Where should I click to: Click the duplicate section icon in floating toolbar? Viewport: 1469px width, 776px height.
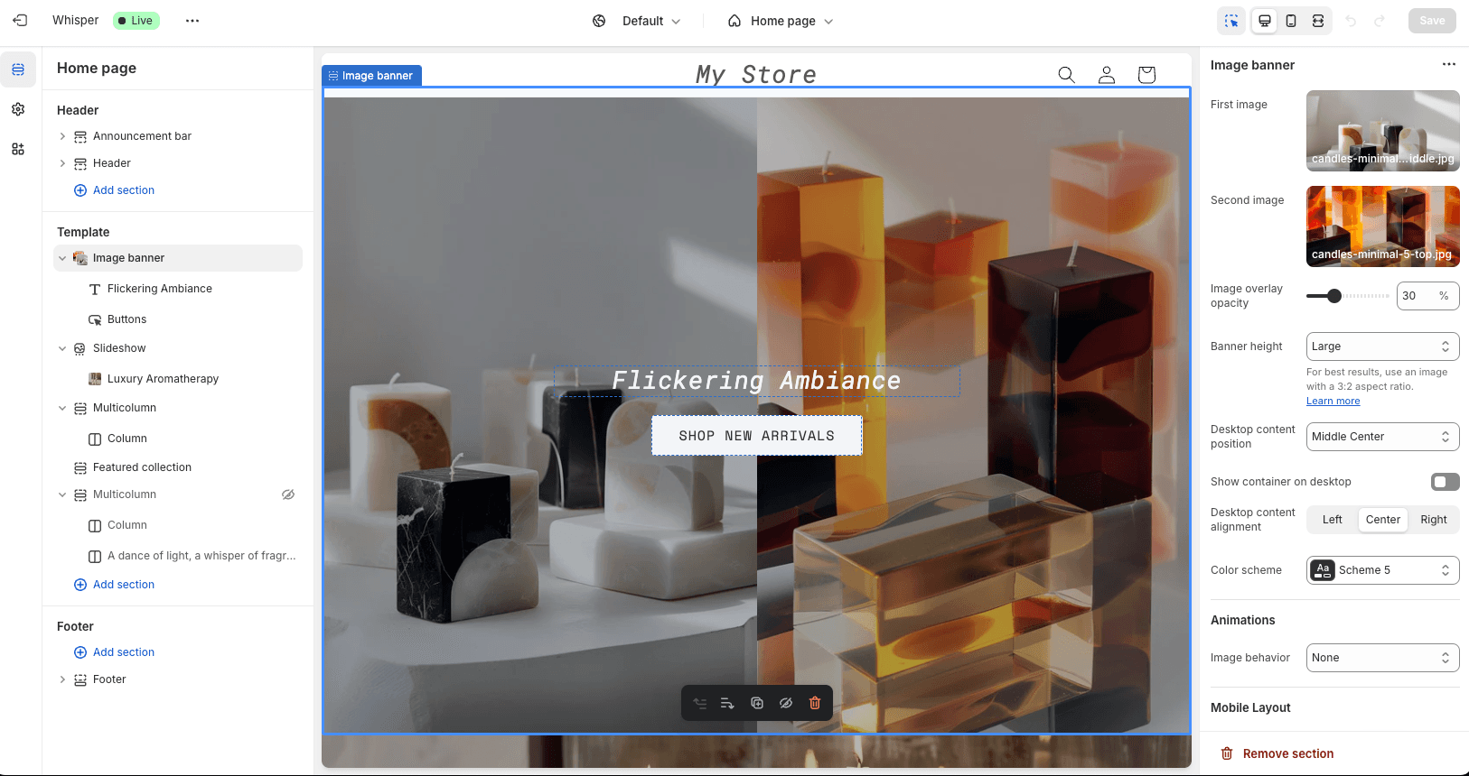point(757,703)
